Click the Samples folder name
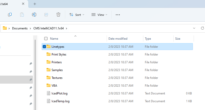This screenshot has width=205, height=110. click(57, 70)
